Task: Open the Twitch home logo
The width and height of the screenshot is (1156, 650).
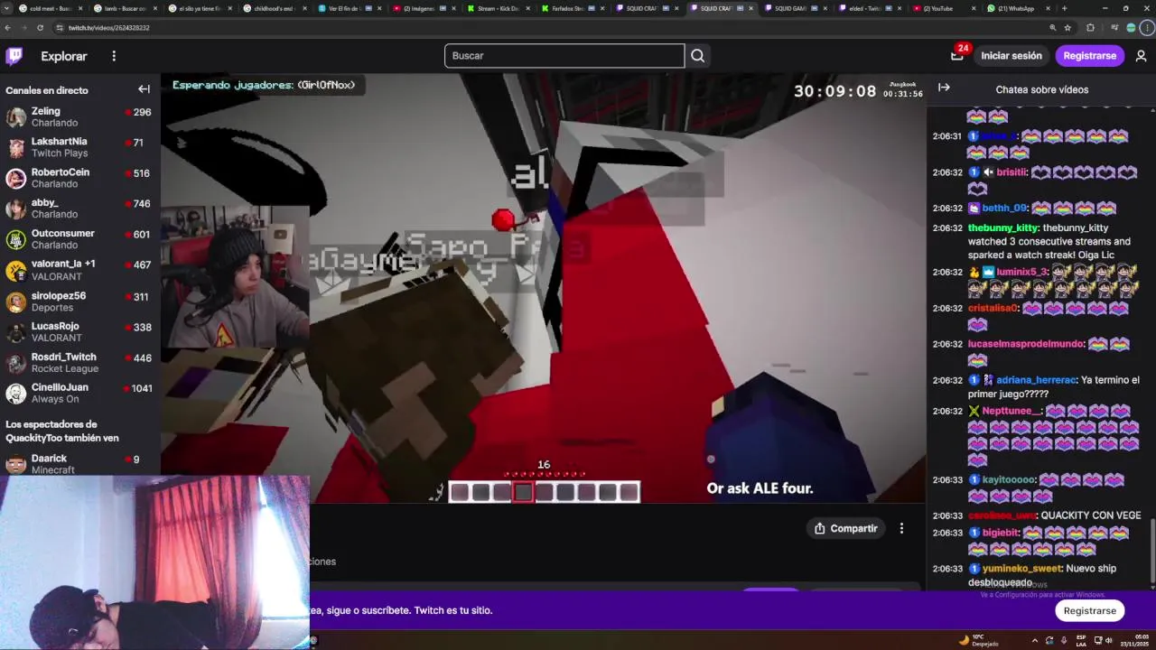Action: (x=14, y=56)
